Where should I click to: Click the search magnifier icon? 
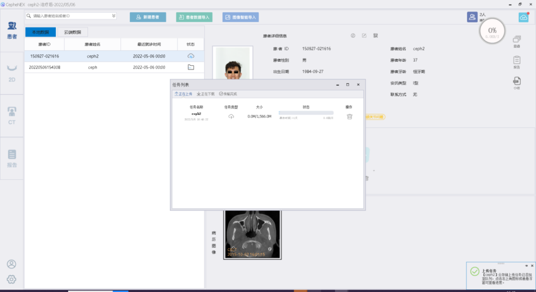click(29, 16)
